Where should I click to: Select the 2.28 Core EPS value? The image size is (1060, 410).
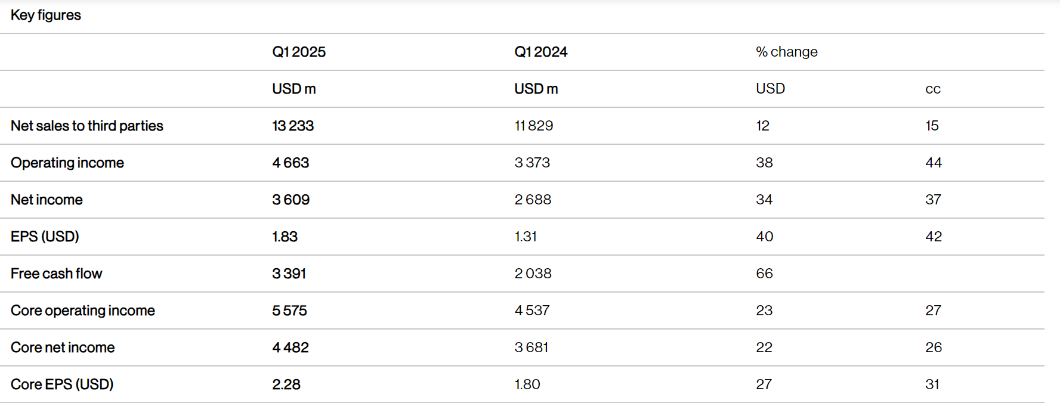coord(286,384)
